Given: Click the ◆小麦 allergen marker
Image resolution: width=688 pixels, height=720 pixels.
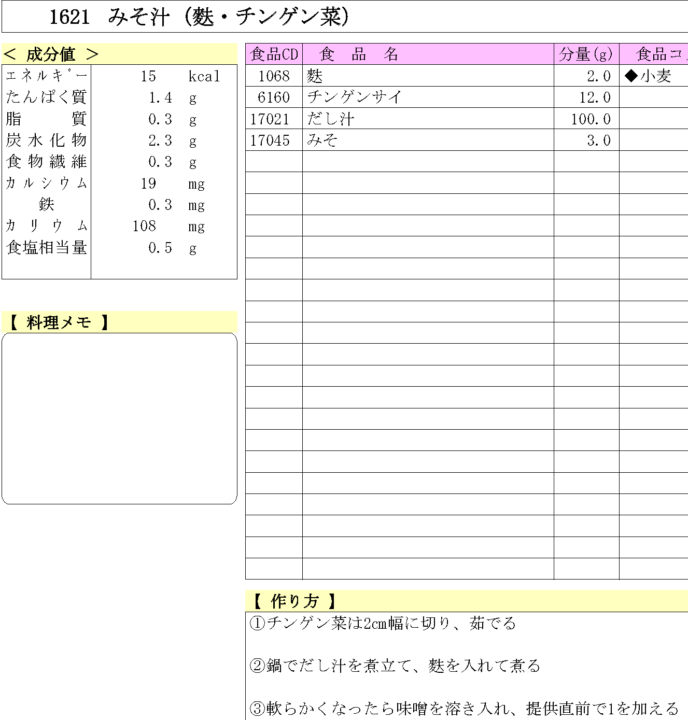Looking at the screenshot, I should (649, 76).
